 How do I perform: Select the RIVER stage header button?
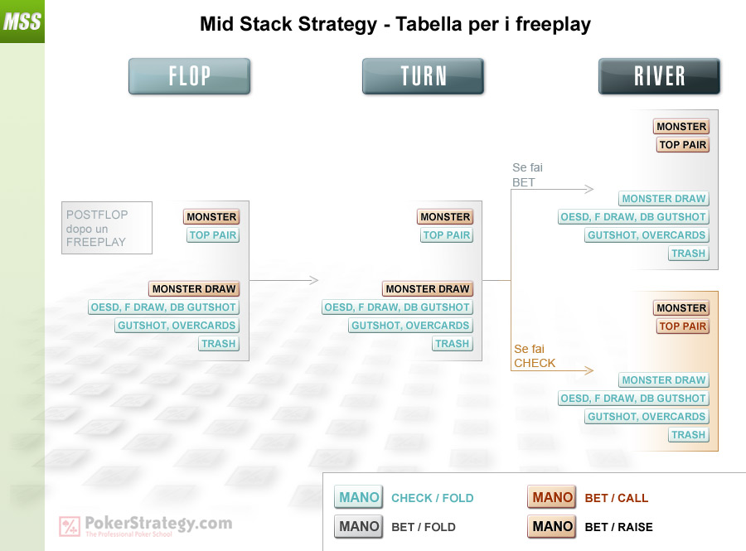coord(659,76)
